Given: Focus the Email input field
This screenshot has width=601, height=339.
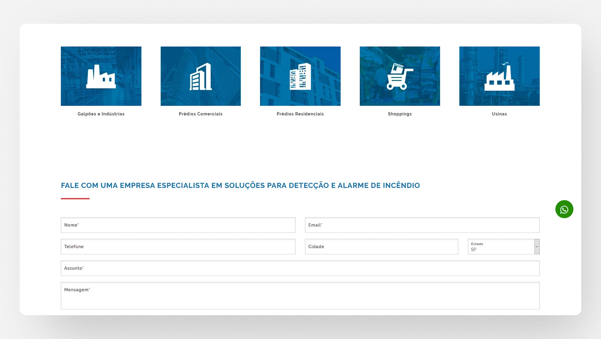Looking at the screenshot, I should 422,225.
